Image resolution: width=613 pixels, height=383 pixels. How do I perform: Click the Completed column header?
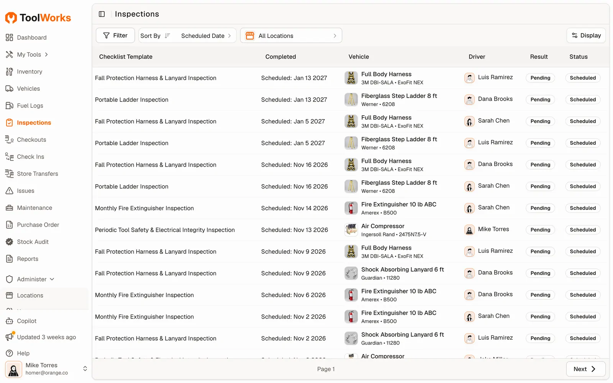(x=280, y=57)
